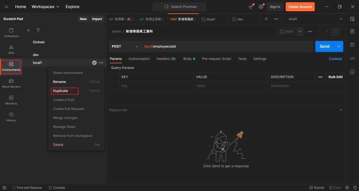The height and width of the screenshot is (191, 359).
Task: Open History sidebar section
Action: 11,117
